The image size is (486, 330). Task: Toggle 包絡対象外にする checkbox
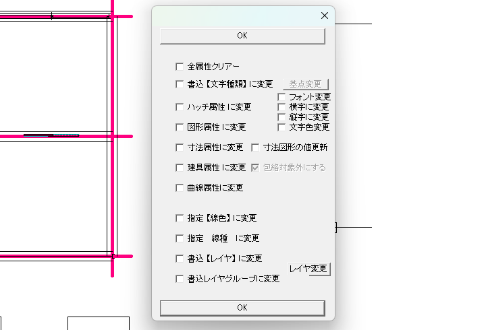[255, 168]
